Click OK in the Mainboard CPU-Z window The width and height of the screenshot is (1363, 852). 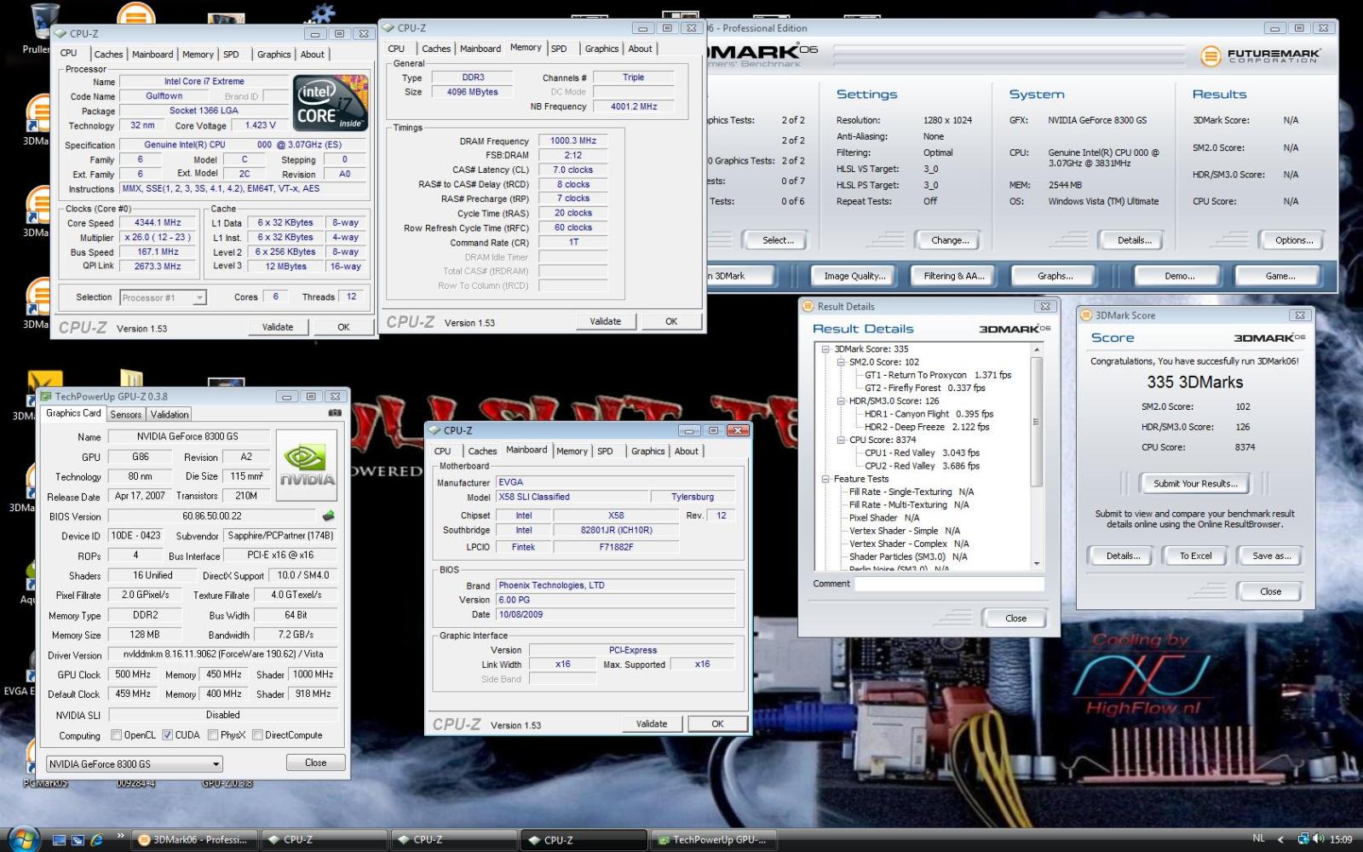point(717,723)
